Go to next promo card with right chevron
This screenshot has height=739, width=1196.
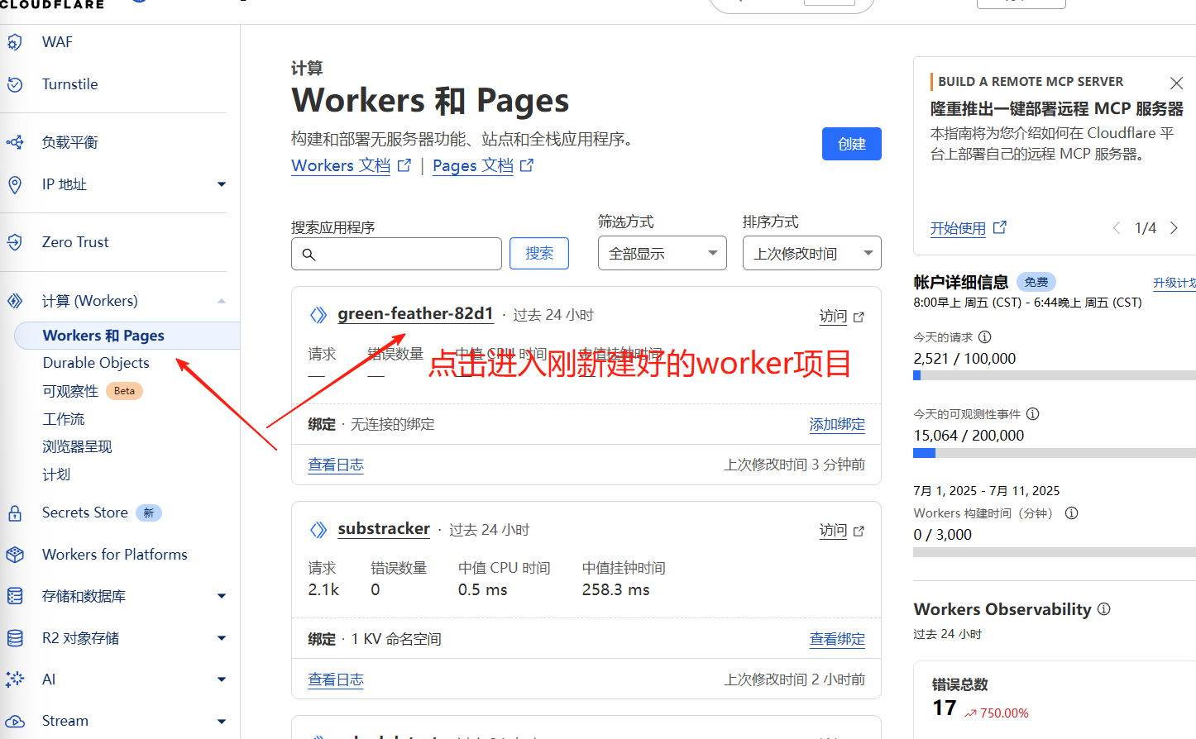[1174, 228]
